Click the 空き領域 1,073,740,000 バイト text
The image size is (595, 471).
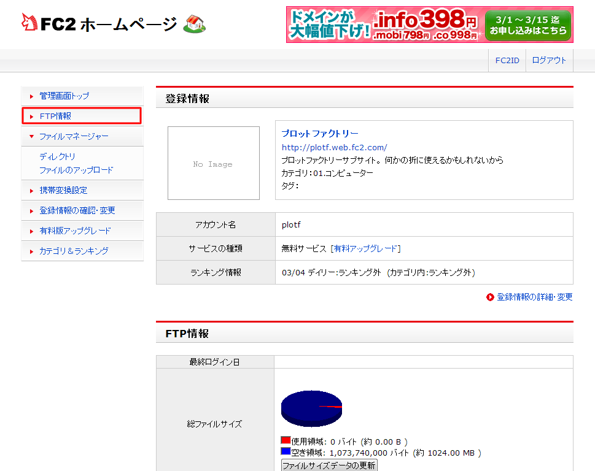(x=386, y=453)
